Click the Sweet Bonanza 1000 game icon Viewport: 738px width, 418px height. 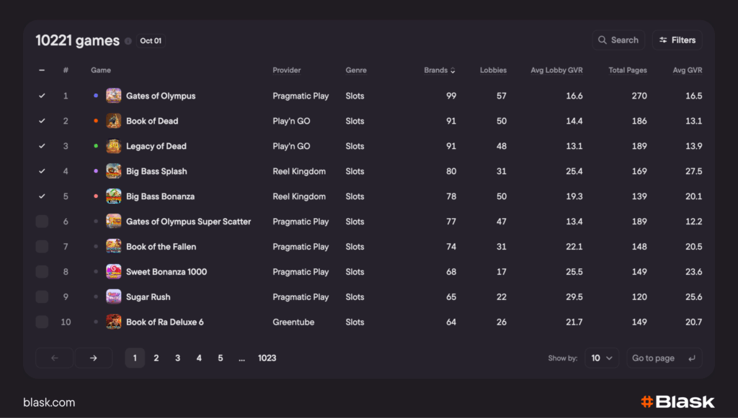click(x=113, y=272)
